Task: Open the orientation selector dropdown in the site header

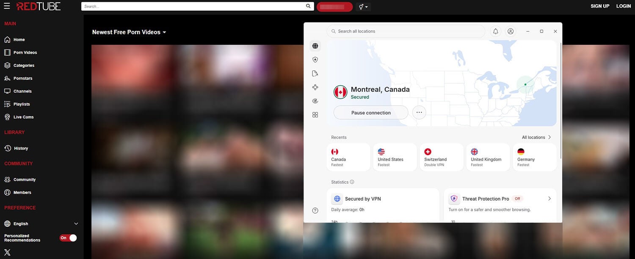Action: pos(363,7)
